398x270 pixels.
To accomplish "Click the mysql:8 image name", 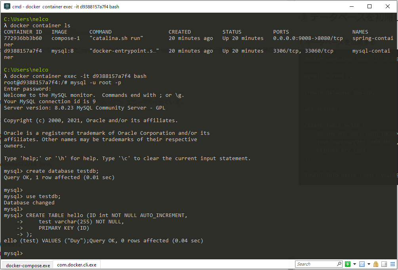I will [x=63, y=51].
